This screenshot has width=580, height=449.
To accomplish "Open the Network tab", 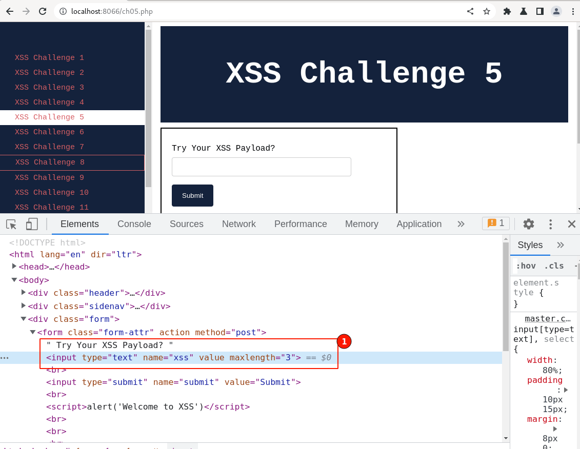I will click(x=238, y=224).
